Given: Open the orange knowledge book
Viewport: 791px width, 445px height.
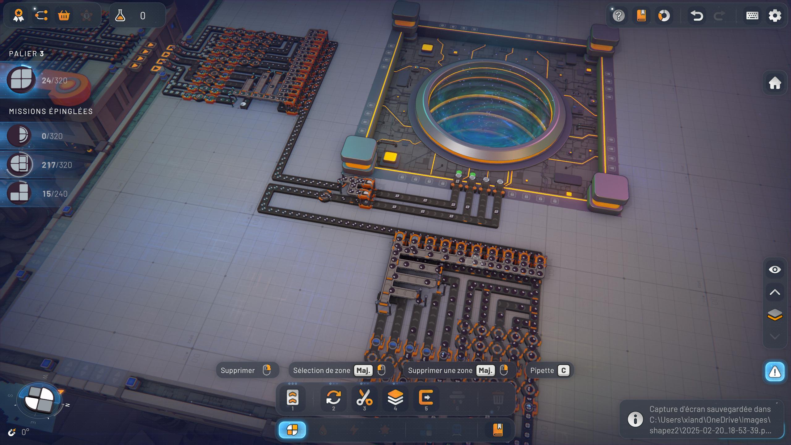Looking at the screenshot, I should click(641, 15).
